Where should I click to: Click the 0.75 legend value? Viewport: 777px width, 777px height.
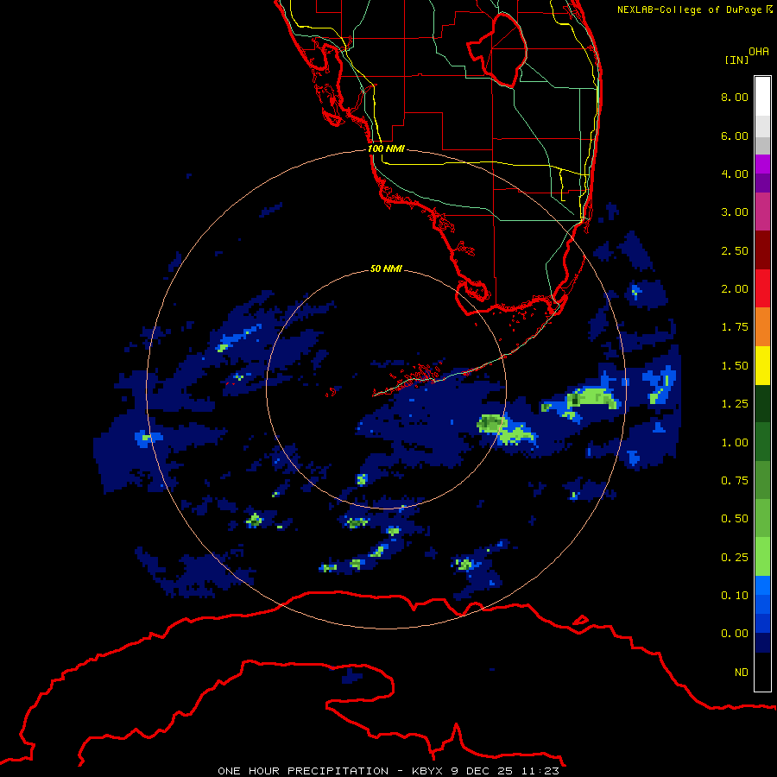point(735,481)
